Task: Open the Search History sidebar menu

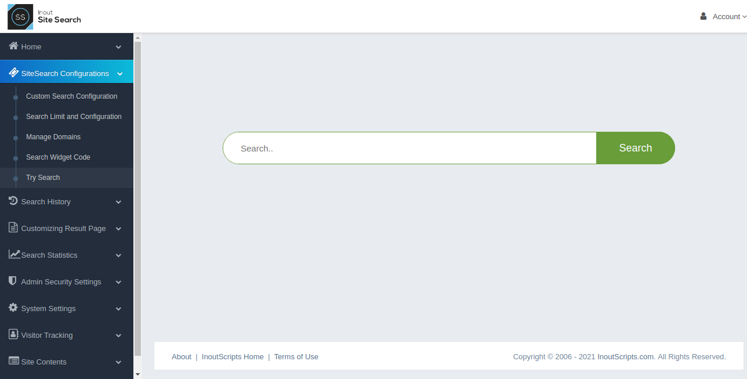Action: pyautogui.click(x=67, y=201)
